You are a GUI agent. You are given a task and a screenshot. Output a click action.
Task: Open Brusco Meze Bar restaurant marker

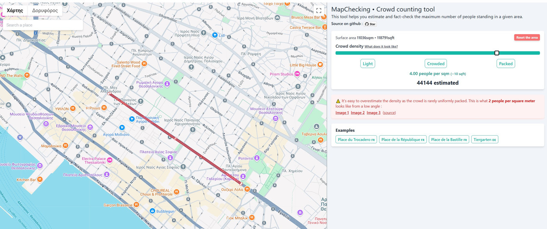pos(323,17)
